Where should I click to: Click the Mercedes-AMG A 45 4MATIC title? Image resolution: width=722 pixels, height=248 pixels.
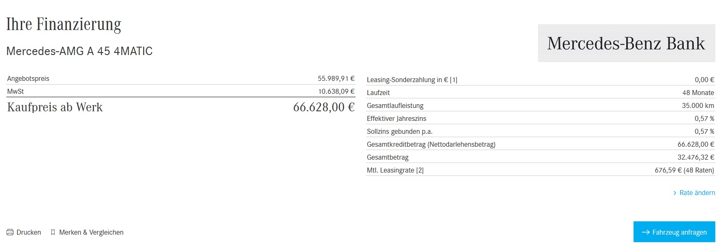[79, 51]
